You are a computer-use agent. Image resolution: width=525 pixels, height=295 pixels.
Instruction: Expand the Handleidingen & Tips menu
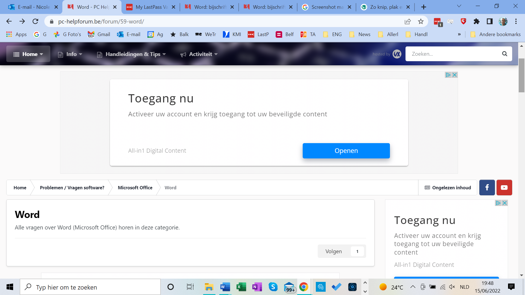(132, 54)
